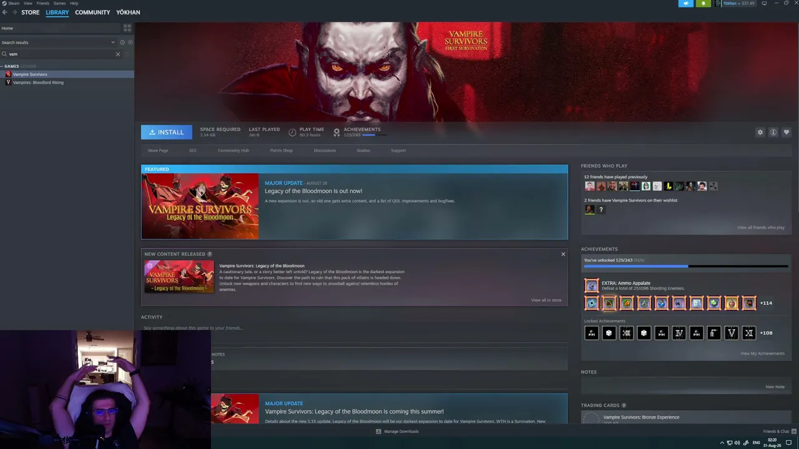Image resolution: width=799 pixels, height=449 pixels.
Task: Open the Help menu
Action: (x=74, y=3)
